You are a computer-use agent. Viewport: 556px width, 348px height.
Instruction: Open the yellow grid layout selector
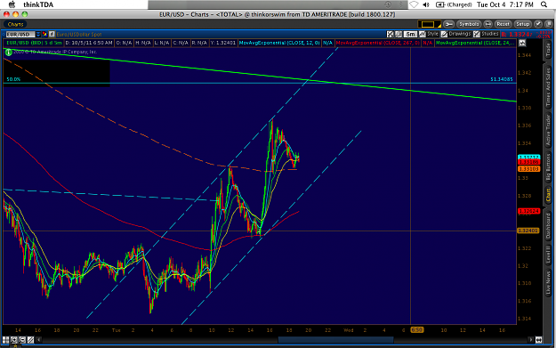coord(429,24)
